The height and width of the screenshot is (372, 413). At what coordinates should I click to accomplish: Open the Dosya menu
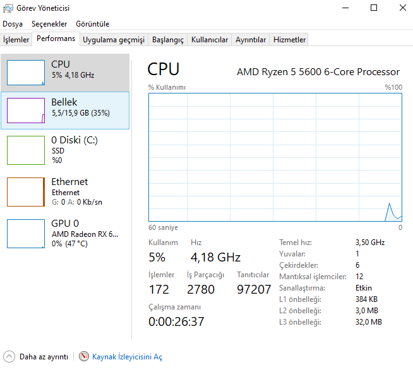(13, 23)
